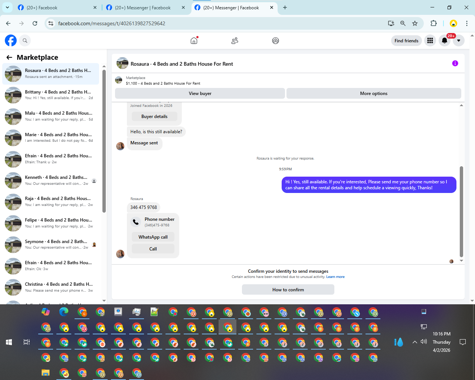
Task: Launch Microsoft Edge from the taskbar
Action: coord(64,312)
